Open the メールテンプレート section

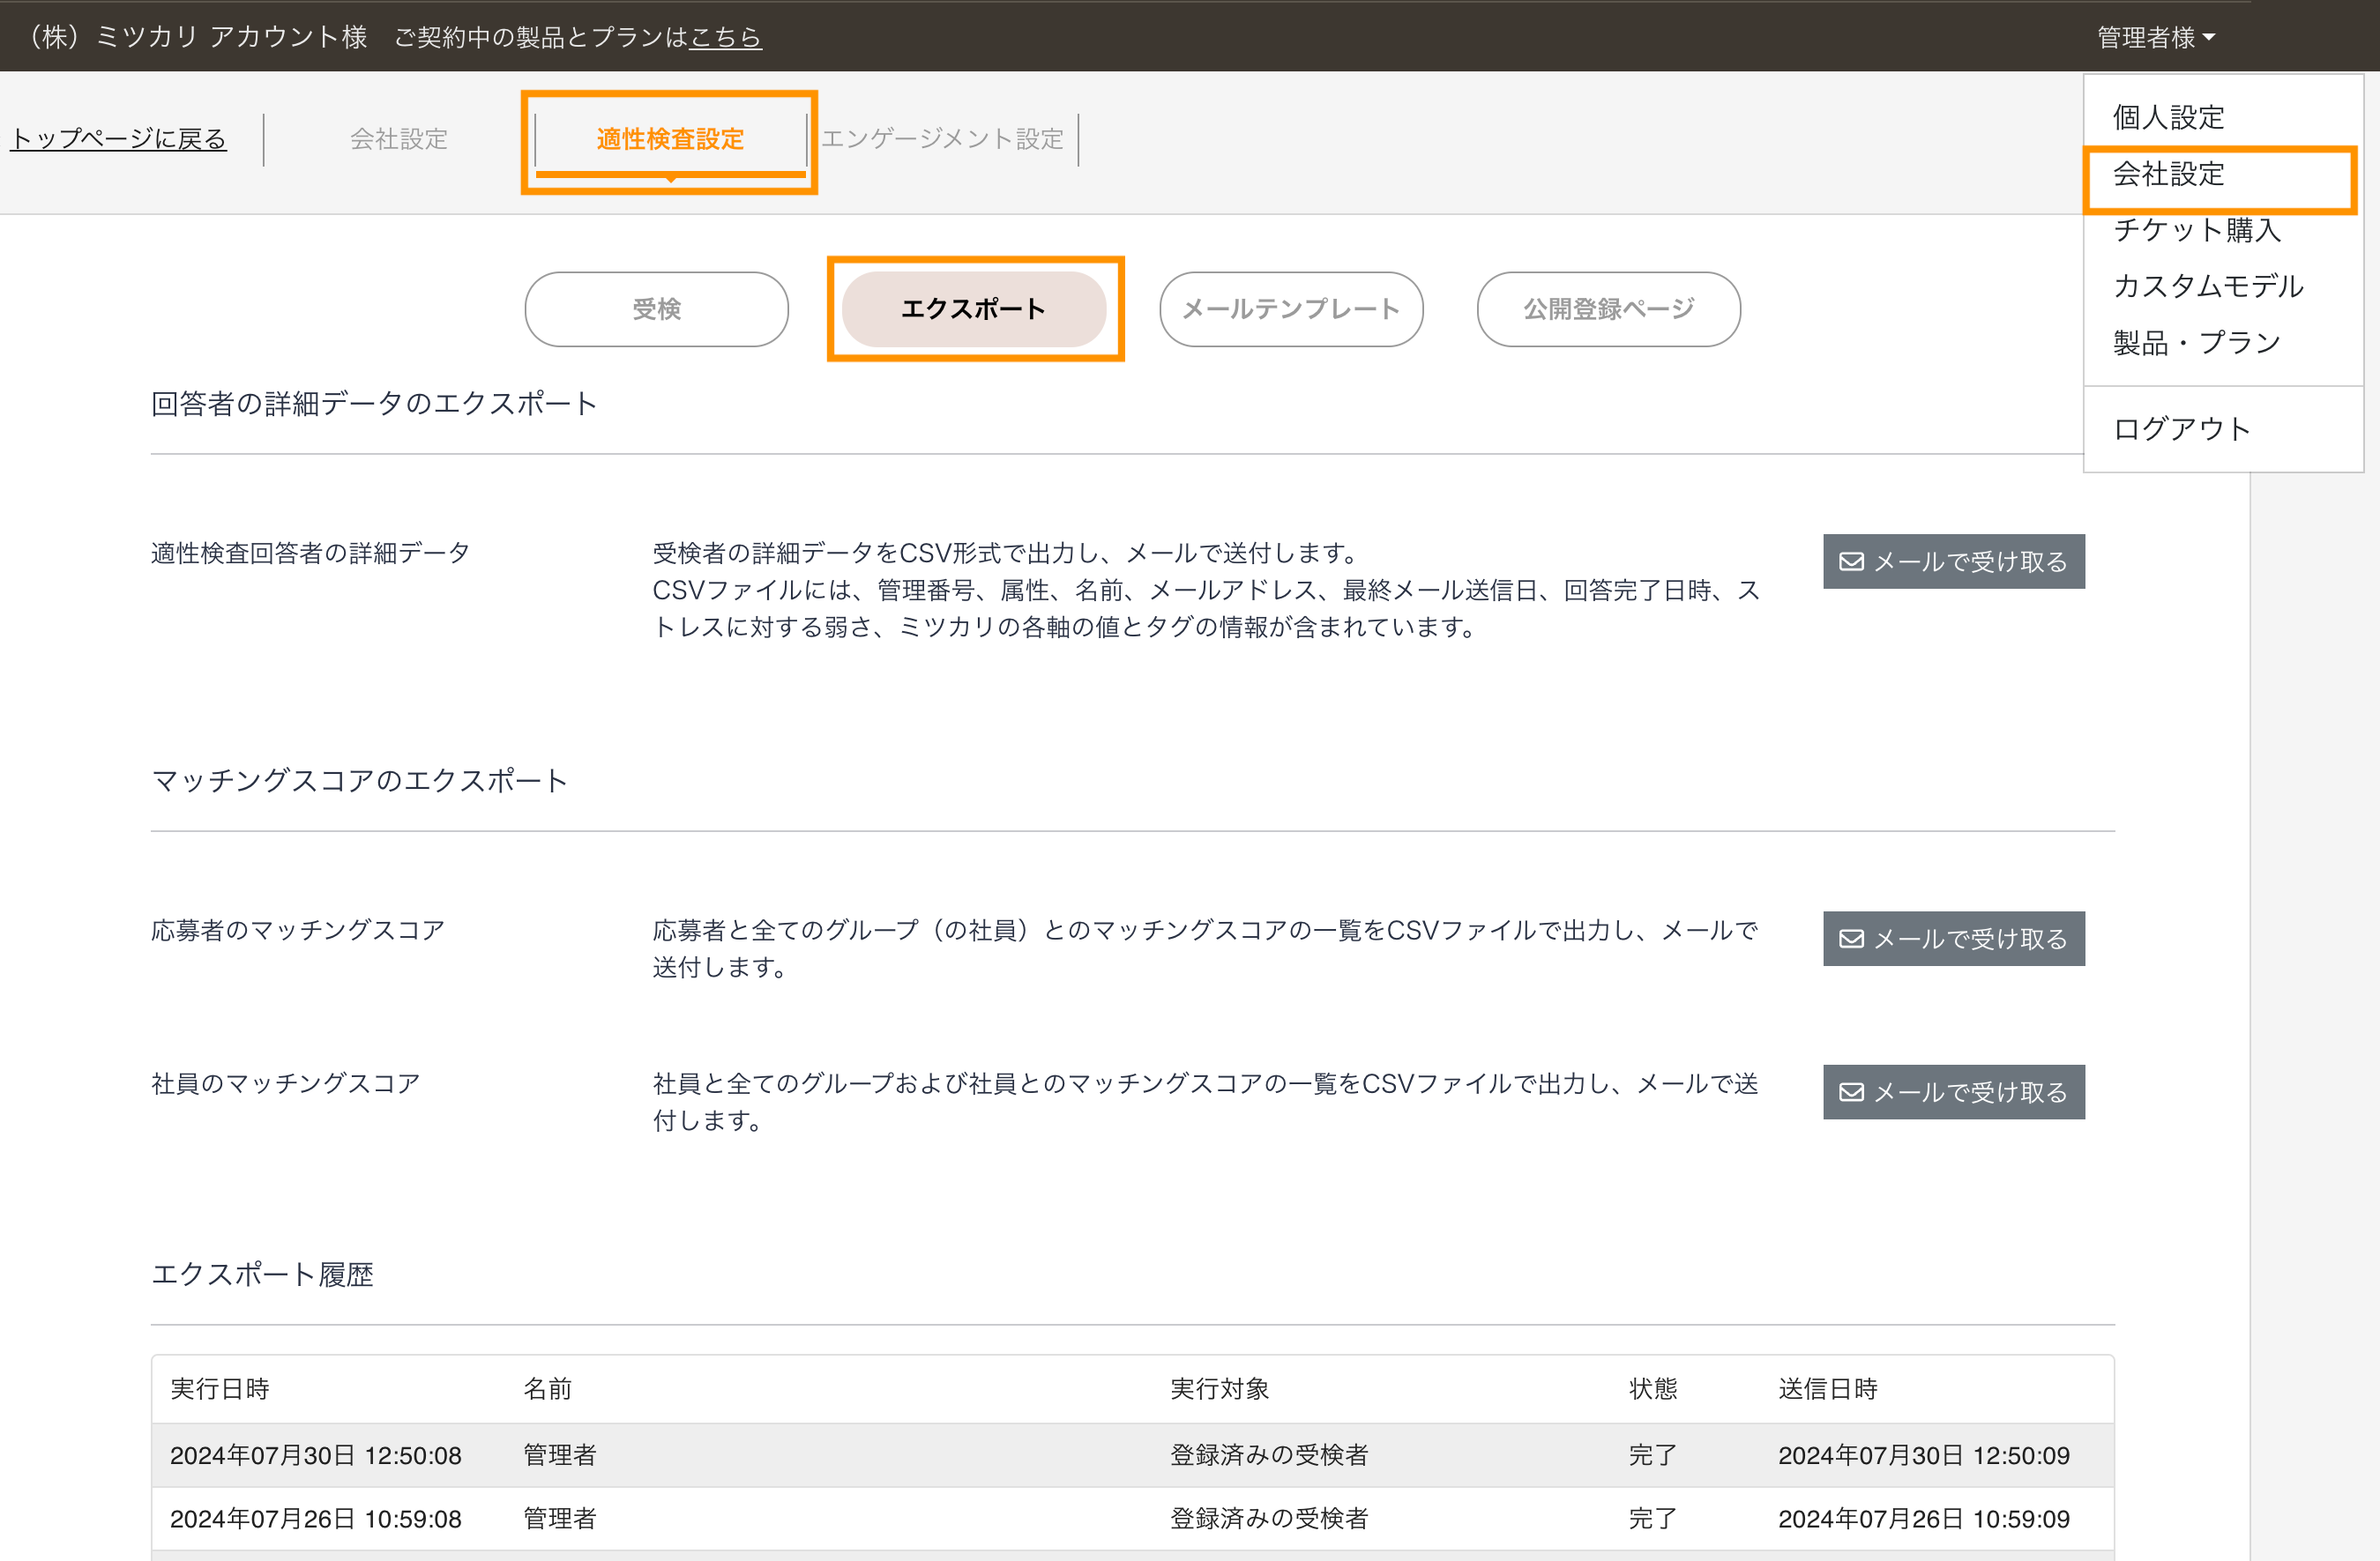(1290, 308)
